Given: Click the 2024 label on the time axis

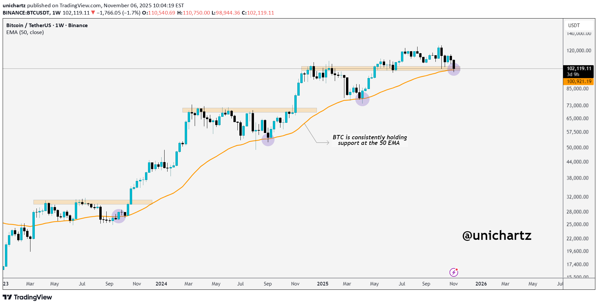Looking at the screenshot, I should tap(161, 284).
